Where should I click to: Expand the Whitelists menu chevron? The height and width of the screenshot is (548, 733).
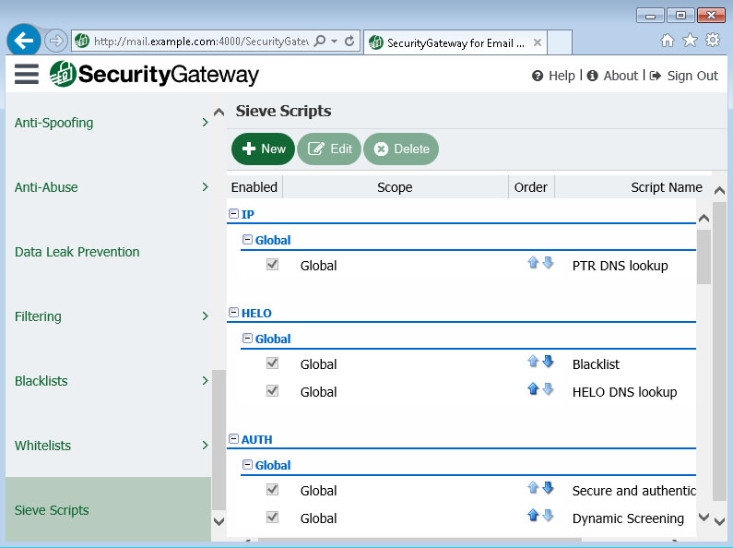point(205,445)
